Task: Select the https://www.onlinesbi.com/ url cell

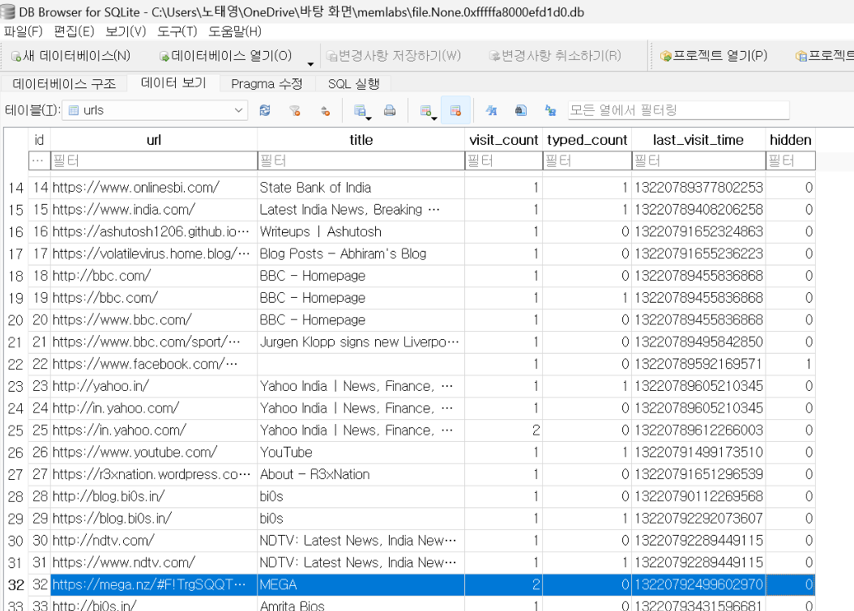Action: (x=154, y=188)
